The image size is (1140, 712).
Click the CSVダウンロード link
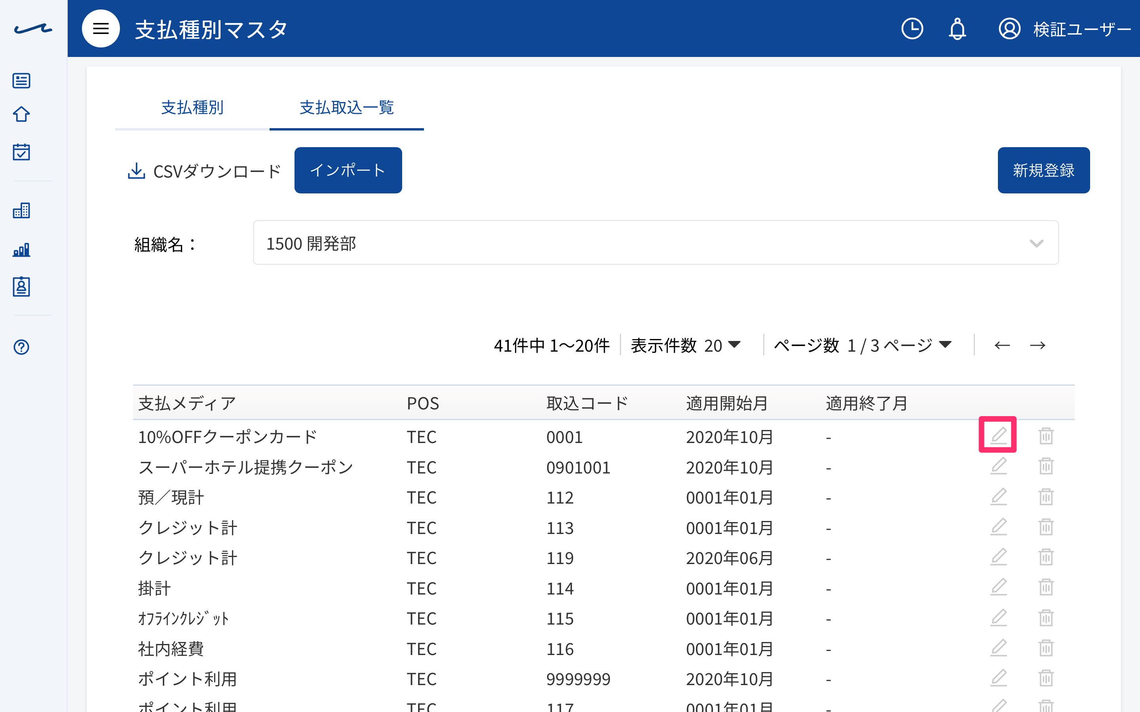tap(204, 171)
